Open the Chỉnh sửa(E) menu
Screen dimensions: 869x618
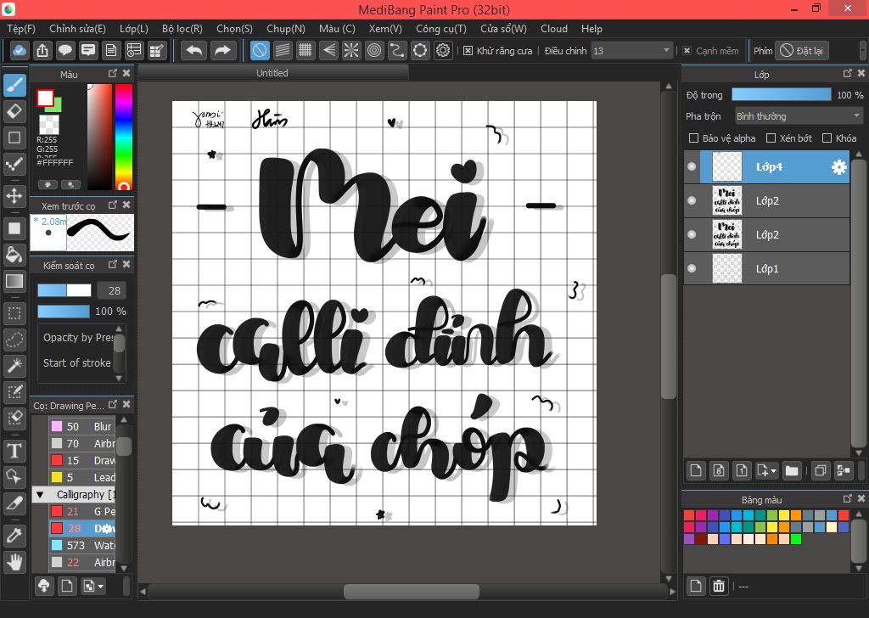click(77, 29)
